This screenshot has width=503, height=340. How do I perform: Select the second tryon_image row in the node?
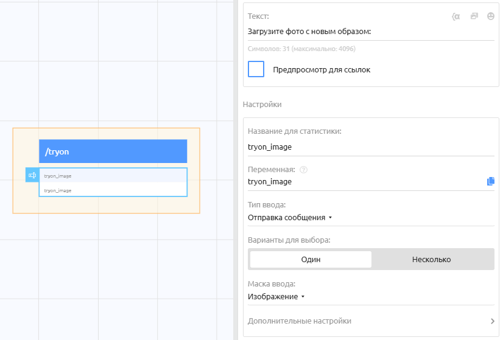(x=113, y=190)
